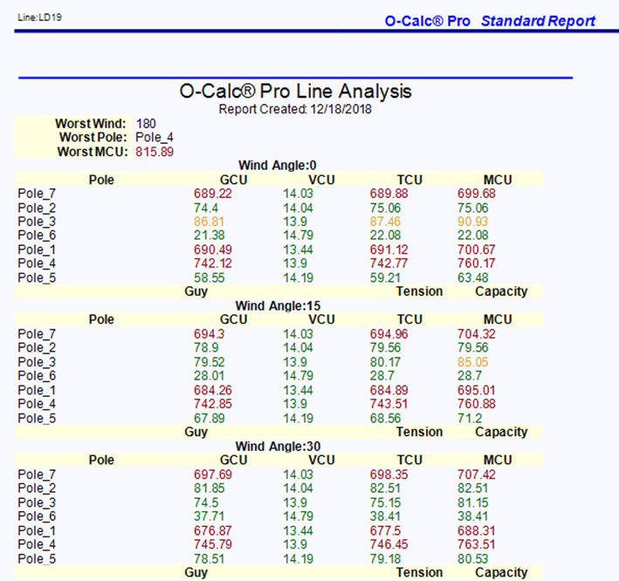Select MCU value 707.42

click(476, 475)
